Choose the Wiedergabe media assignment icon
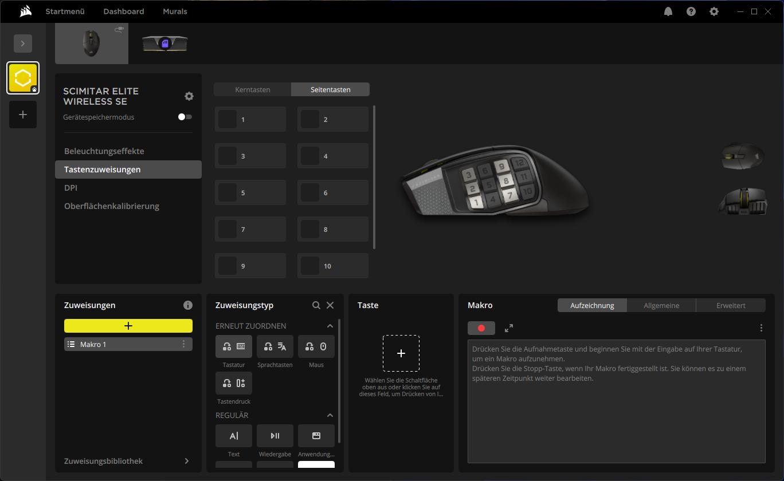The height and width of the screenshot is (481, 784). pos(275,436)
